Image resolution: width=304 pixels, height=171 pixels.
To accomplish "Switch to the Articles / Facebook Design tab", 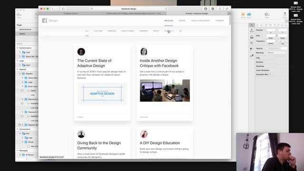I will (197, 13).
